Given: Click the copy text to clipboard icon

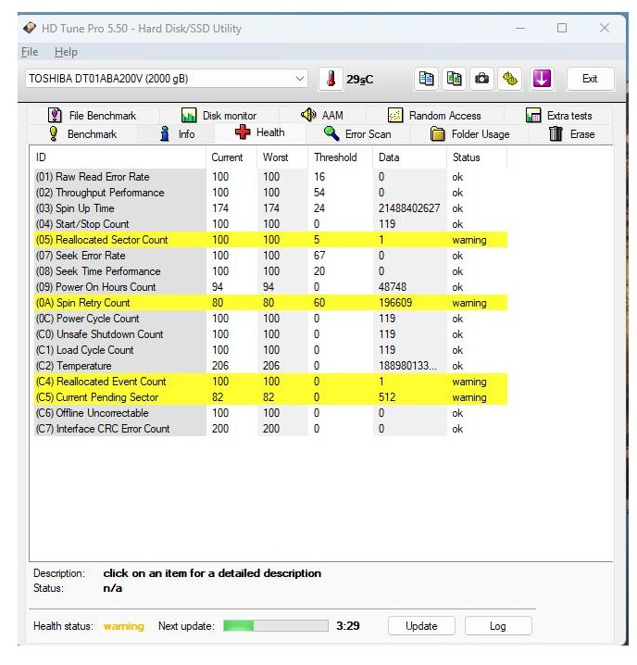Looking at the screenshot, I should coord(426,79).
